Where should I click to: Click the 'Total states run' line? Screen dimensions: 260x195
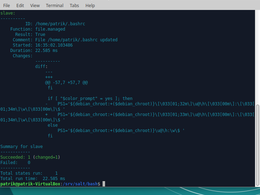click(29, 173)
